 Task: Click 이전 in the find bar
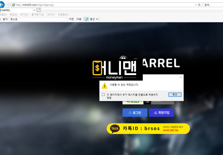(72, 19)
